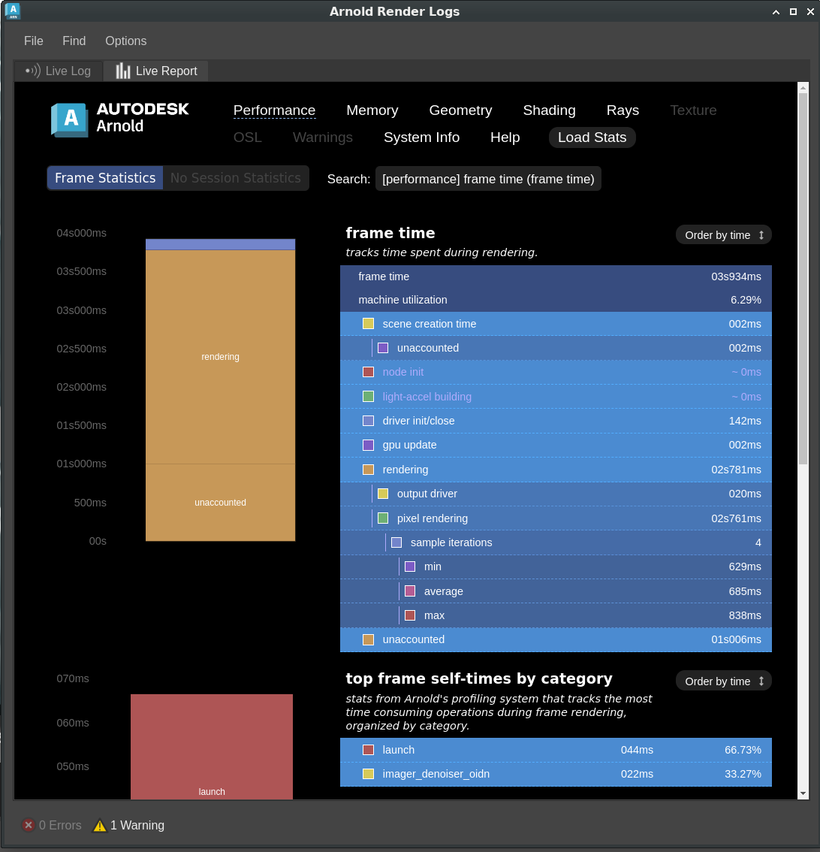Open the Search stat selector dropdown
Viewport: 820px width, 852px height.
coord(488,179)
